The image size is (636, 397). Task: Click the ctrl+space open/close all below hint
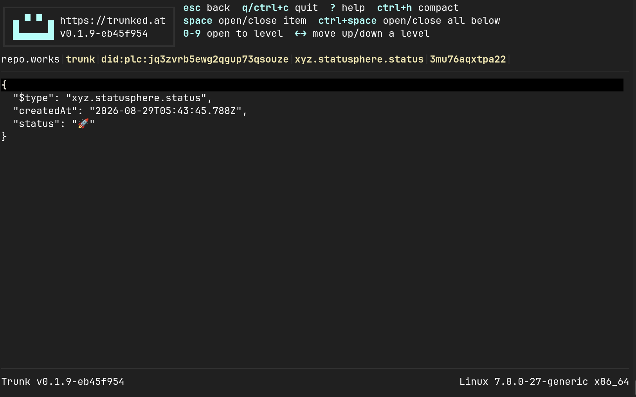click(409, 21)
